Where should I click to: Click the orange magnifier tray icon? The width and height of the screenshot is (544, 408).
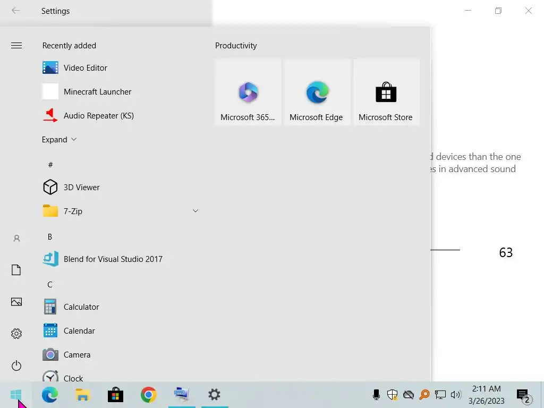click(x=424, y=395)
